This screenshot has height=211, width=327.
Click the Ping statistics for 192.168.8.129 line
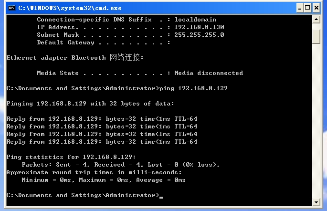tap(71, 157)
